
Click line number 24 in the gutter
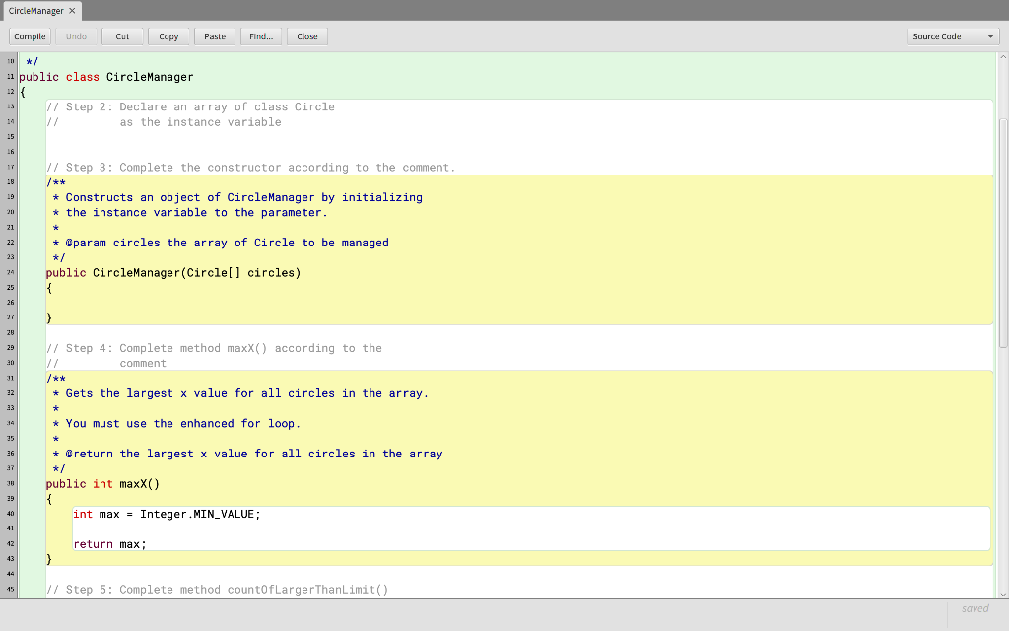10,272
